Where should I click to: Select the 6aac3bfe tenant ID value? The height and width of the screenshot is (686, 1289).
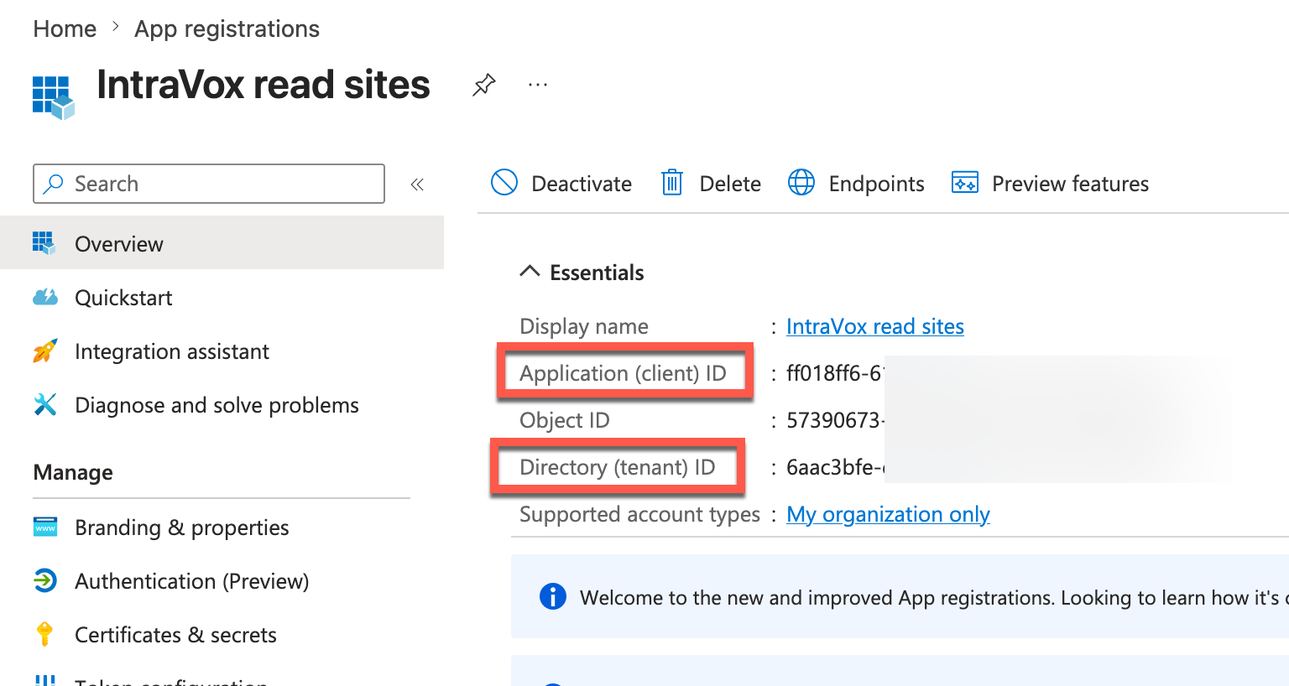pyautogui.click(x=836, y=467)
